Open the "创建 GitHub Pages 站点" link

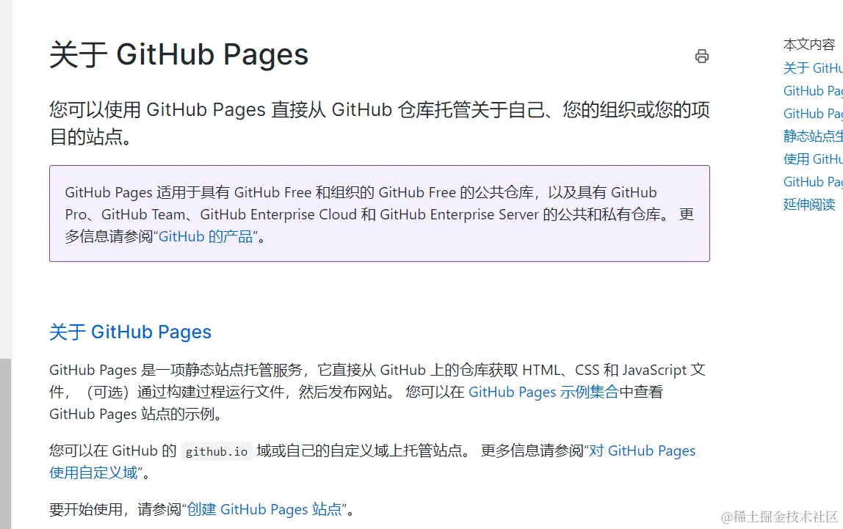(x=264, y=509)
